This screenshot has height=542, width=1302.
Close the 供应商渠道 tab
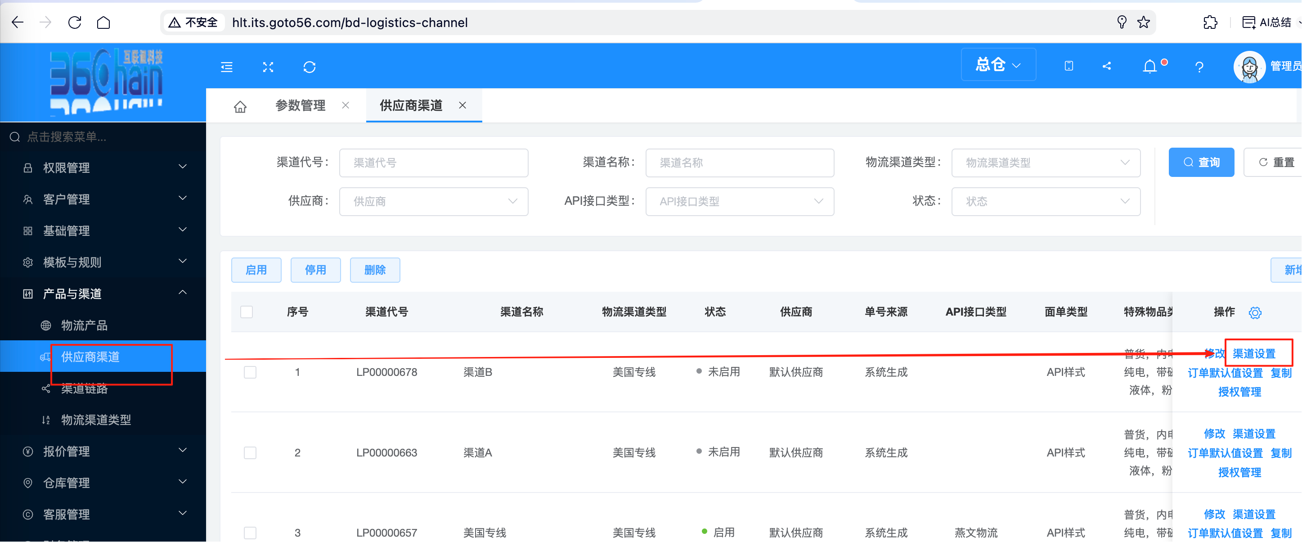[462, 105]
